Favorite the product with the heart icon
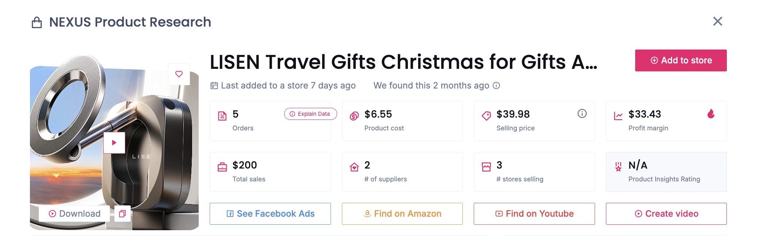 [x=179, y=74]
